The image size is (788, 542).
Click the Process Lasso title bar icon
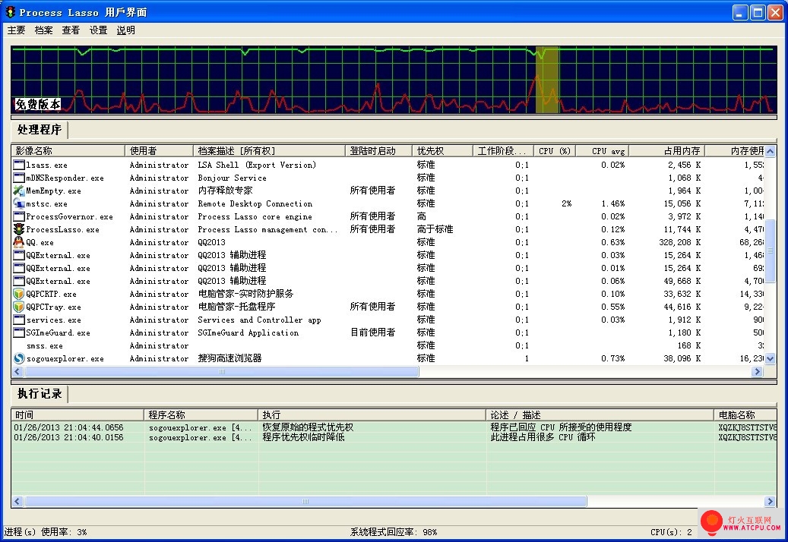coord(10,11)
